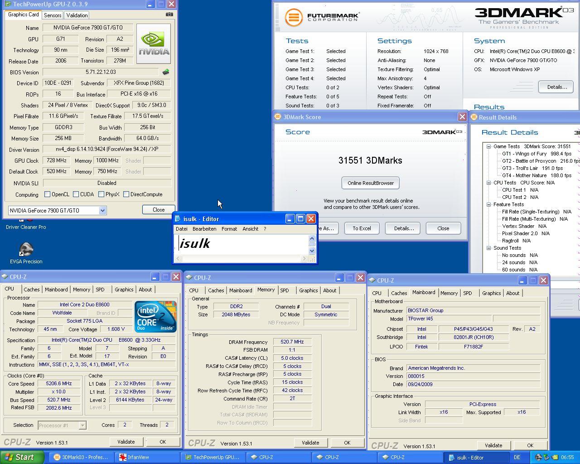Open the Caches tab in left CPU-Z
Screen dimensions: 580x464
tap(32, 290)
